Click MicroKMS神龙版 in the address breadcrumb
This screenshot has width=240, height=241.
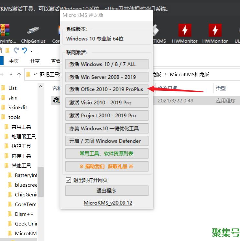coord(190,75)
